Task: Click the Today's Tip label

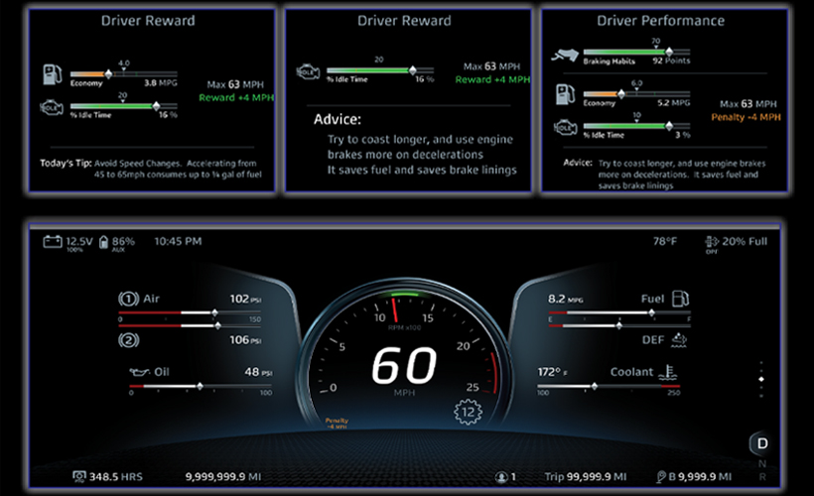Action: (66, 163)
